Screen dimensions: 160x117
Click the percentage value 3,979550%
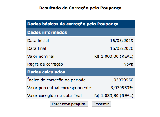122,88
